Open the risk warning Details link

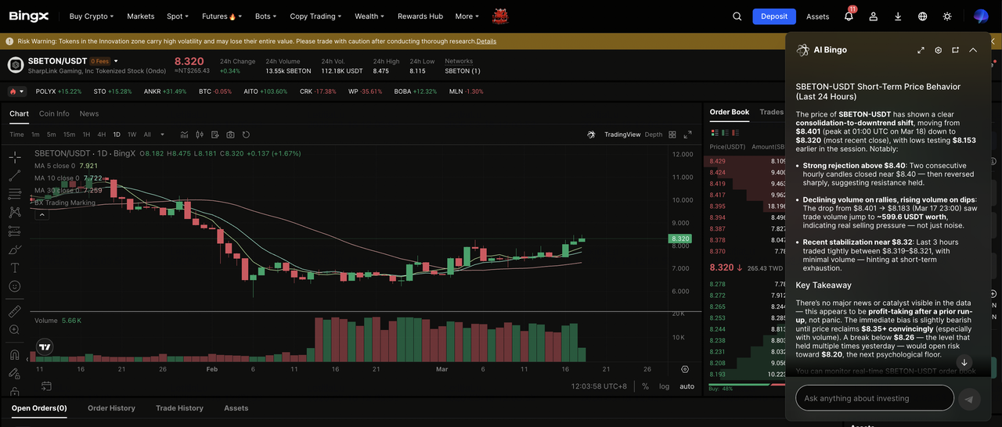[486, 41]
